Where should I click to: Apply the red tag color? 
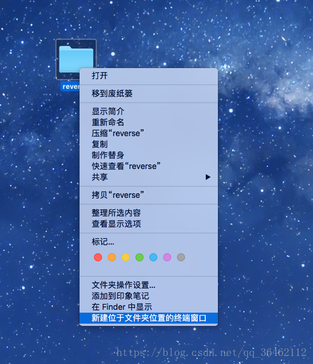click(x=98, y=257)
